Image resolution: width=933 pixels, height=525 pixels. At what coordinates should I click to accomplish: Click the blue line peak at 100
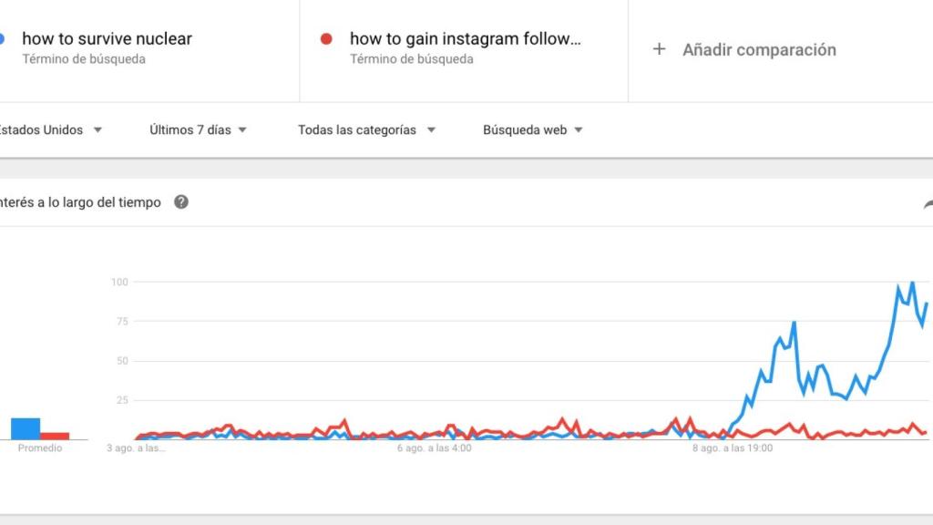point(912,283)
